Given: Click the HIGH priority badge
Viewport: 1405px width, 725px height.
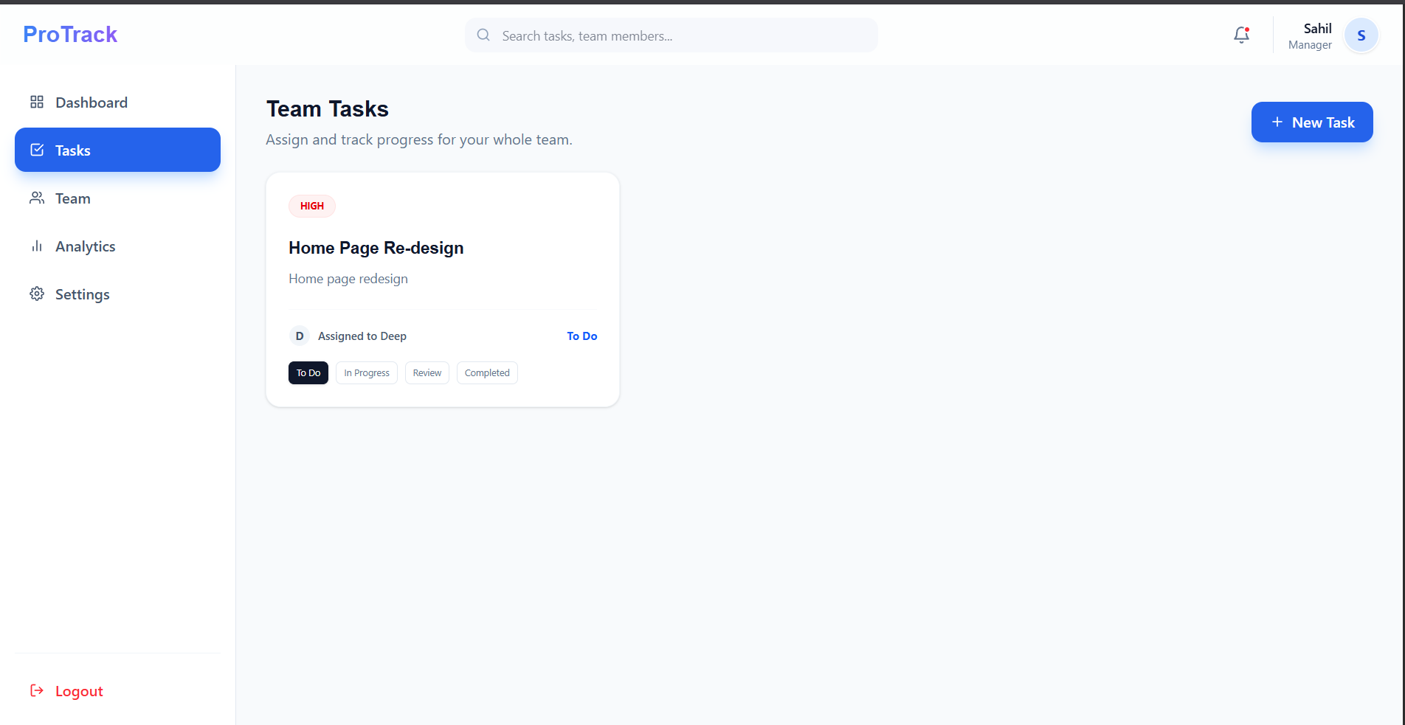Looking at the screenshot, I should (311, 206).
